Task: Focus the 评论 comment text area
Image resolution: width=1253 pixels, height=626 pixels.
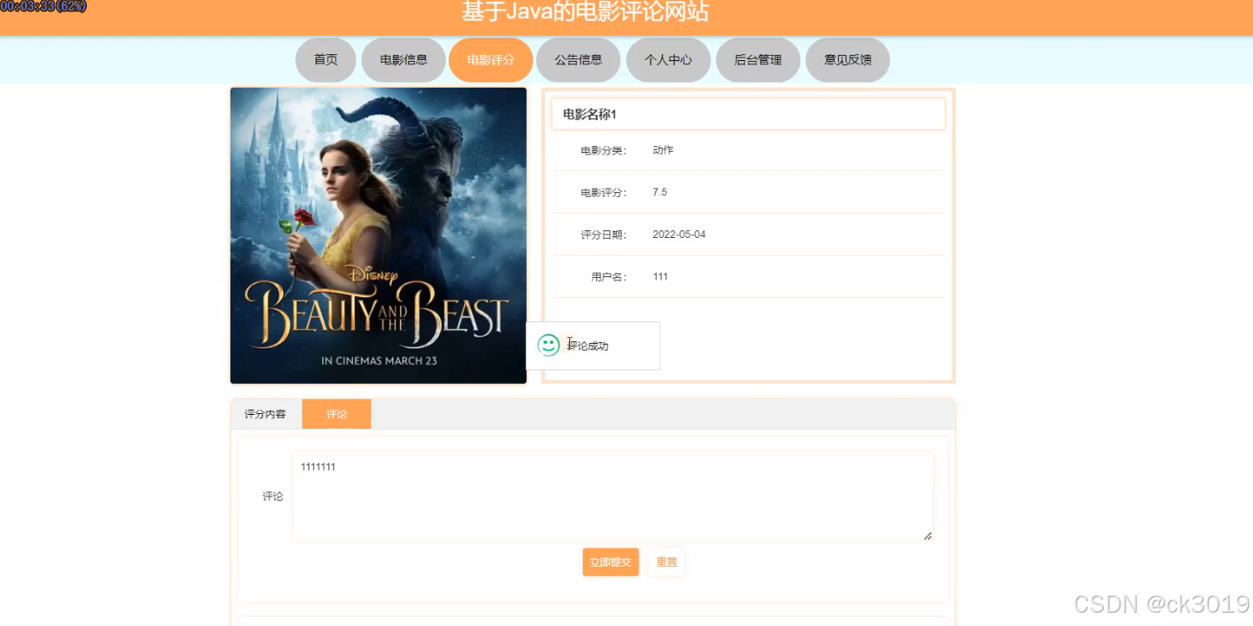Action: coord(613,497)
